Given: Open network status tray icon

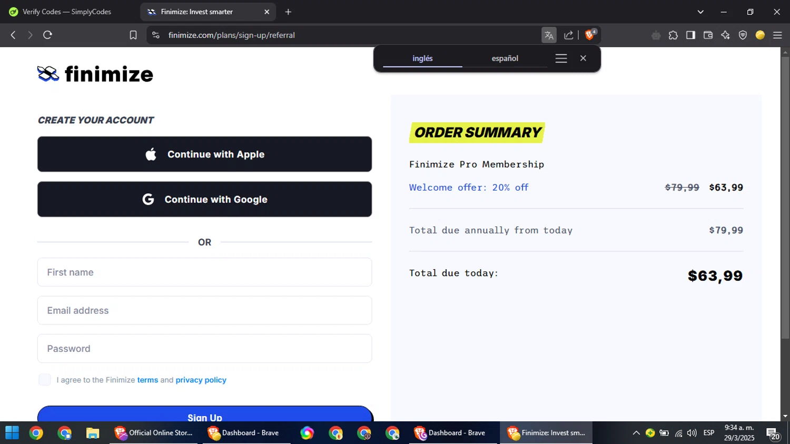Looking at the screenshot, I should point(678,433).
